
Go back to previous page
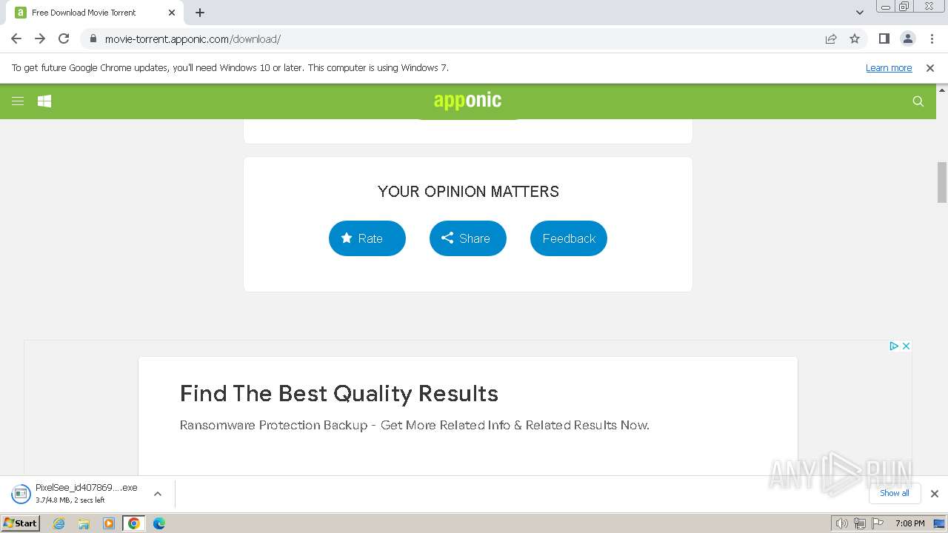coord(16,38)
